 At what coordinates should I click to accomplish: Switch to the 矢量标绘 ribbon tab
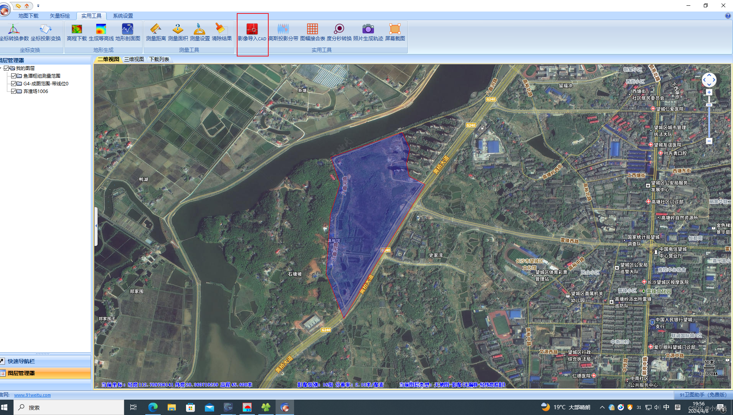[60, 16]
